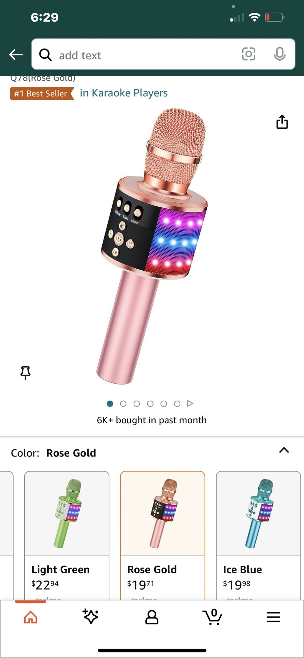Tap the back arrow icon
Image resolution: width=304 pixels, height=658 pixels.
click(16, 54)
